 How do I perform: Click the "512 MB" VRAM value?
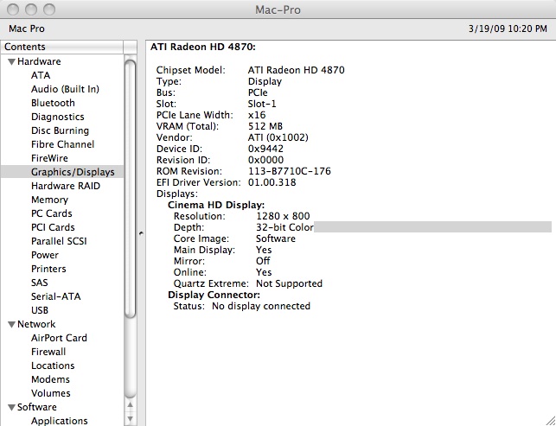coord(265,126)
